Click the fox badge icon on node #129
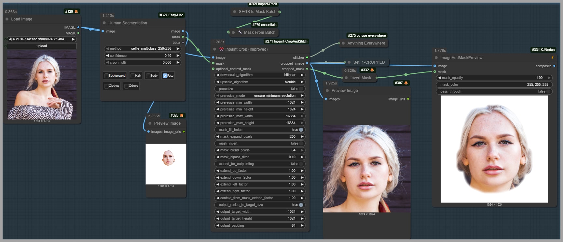 point(76,11)
